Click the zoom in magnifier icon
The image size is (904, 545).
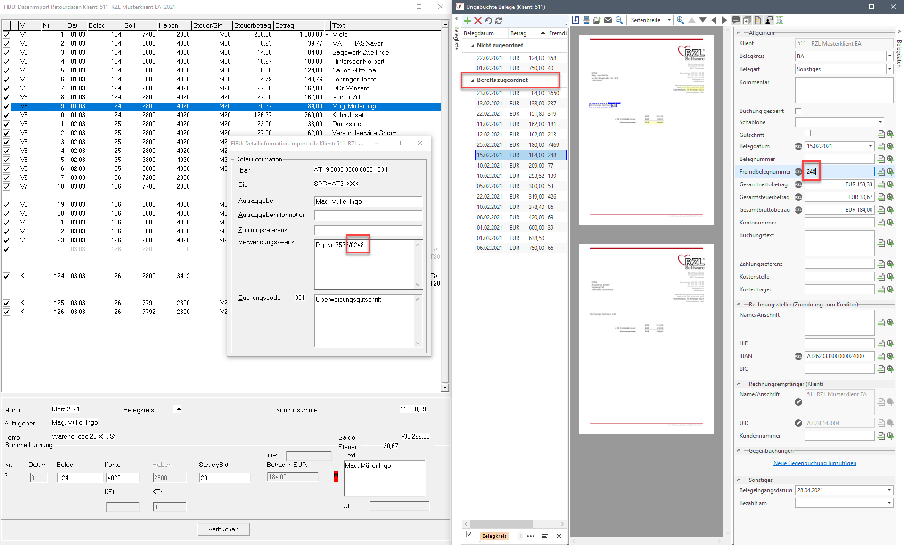(x=680, y=20)
